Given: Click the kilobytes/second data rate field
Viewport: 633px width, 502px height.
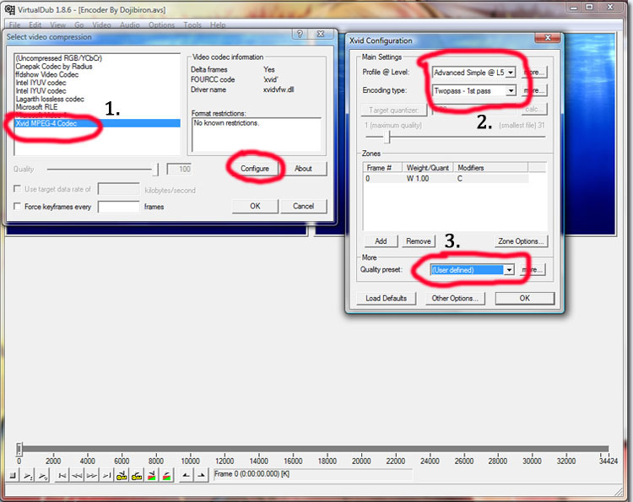Looking at the screenshot, I should click(x=119, y=189).
